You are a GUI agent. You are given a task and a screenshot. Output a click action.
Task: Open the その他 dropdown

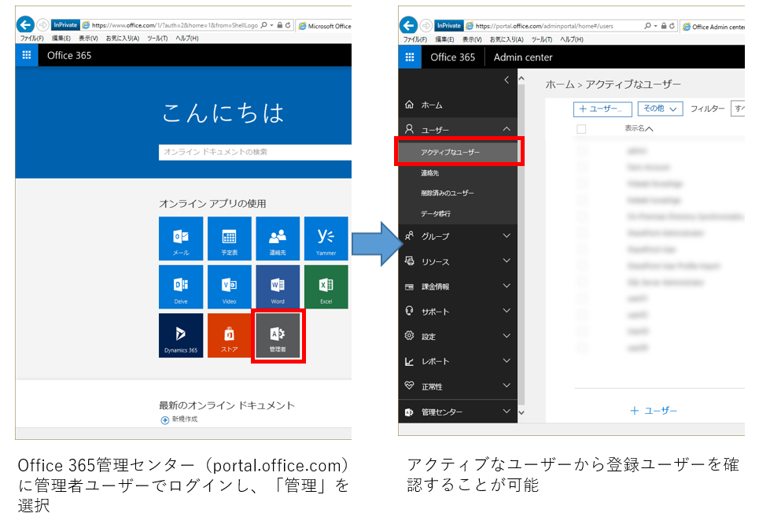click(660, 109)
